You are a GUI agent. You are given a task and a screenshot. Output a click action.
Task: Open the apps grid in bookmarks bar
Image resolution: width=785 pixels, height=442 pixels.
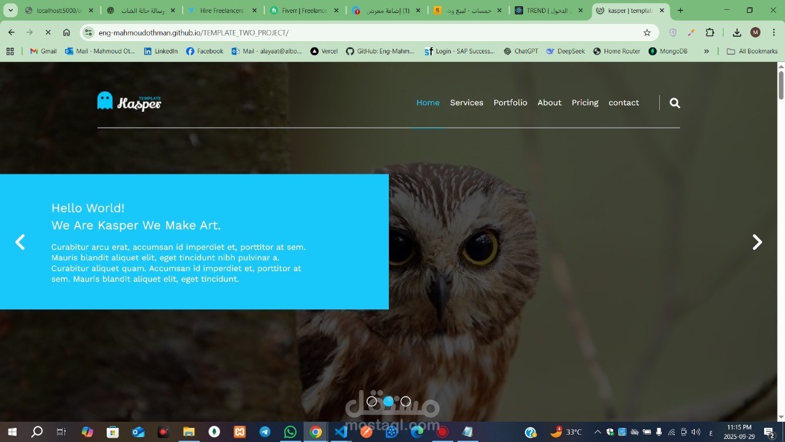[x=10, y=52]
